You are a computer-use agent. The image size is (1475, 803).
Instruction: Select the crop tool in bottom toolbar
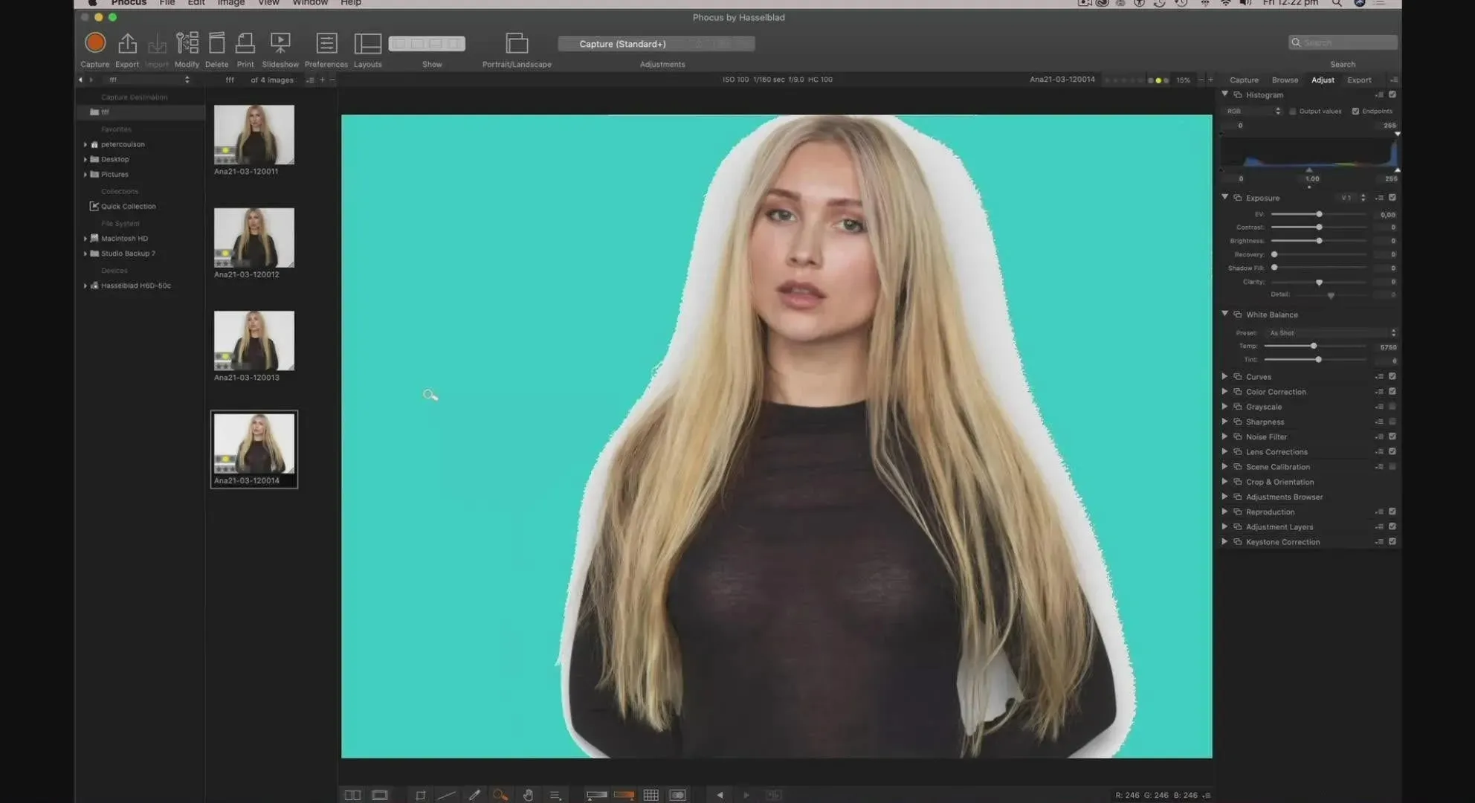coord(420,795)
